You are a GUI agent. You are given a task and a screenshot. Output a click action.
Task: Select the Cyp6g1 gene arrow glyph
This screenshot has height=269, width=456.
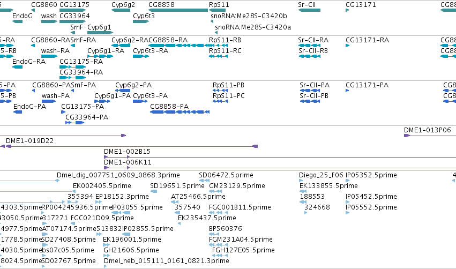point(100,33)
